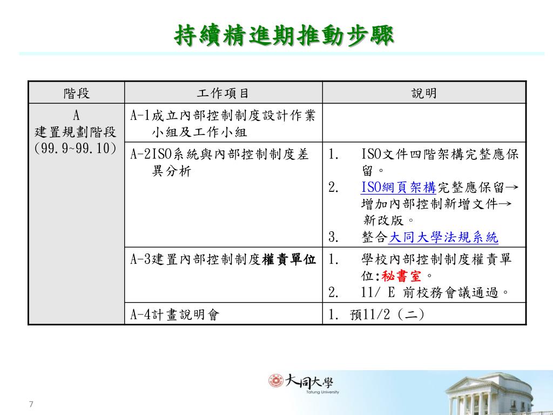
Task: Click the A-4計畫說明會 cell
Action: tap(223, 313)
